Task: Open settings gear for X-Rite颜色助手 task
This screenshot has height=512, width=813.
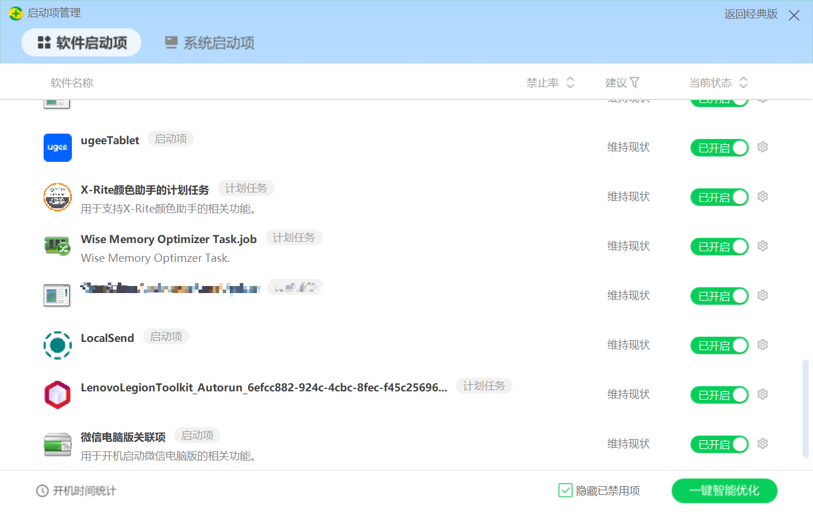Action: click(x=763, y=197)
